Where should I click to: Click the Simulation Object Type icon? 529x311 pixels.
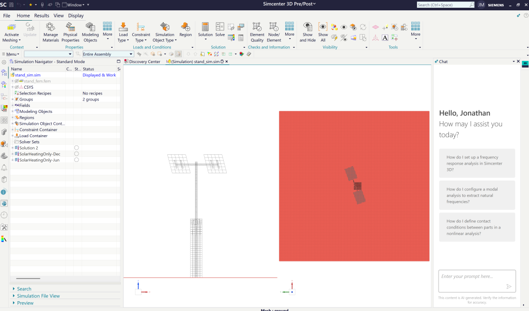(x=165, y=27)
